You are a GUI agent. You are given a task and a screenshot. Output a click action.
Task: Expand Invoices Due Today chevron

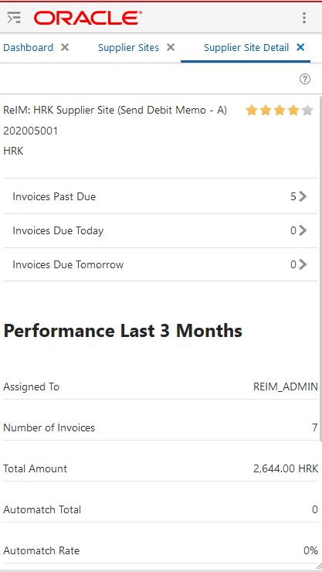(303, 230)
